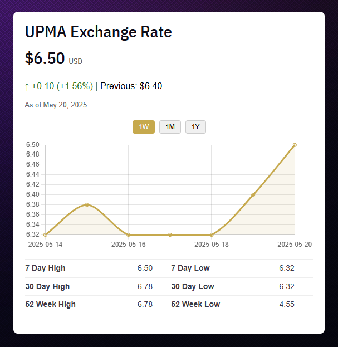Click the 6.38 peak data point

[x=87, y=204]
